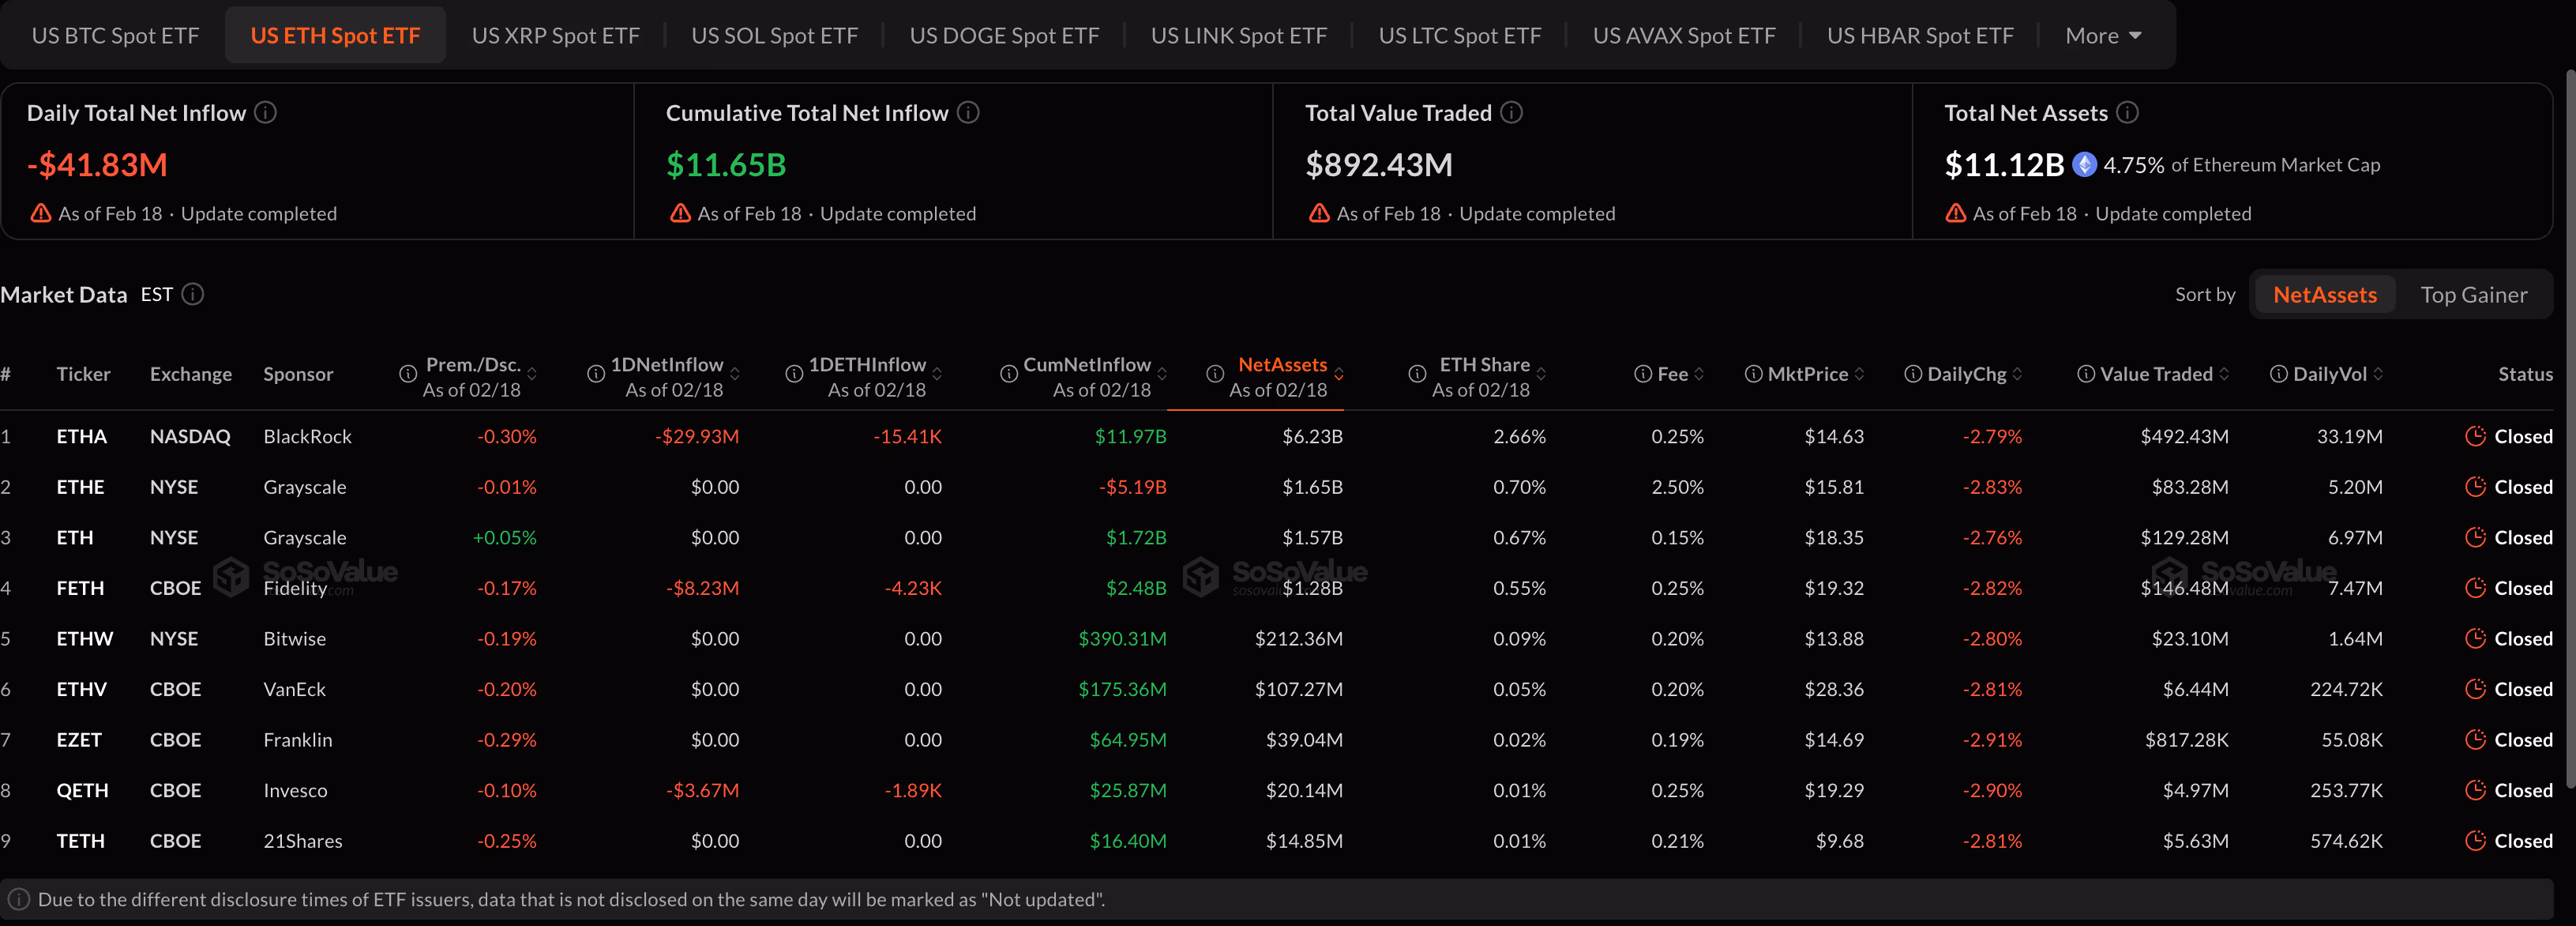Click info icon beside Market Data EST
The height and width of the screenshot is (926, 2576).
coord(193,294)
